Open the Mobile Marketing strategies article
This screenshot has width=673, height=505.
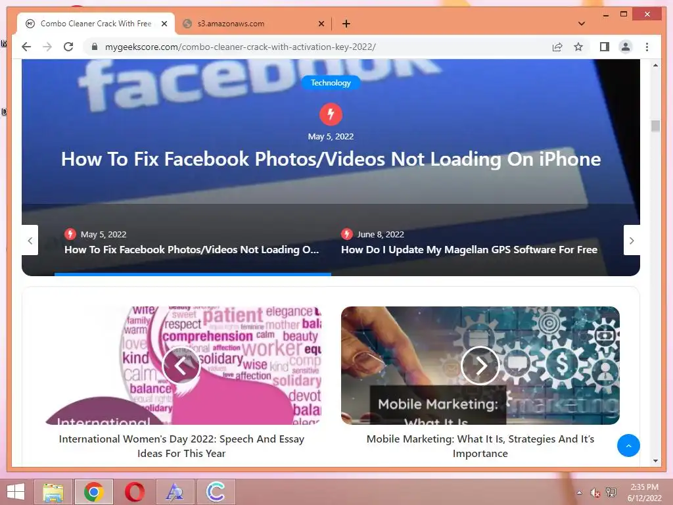(x=480, y=446)
